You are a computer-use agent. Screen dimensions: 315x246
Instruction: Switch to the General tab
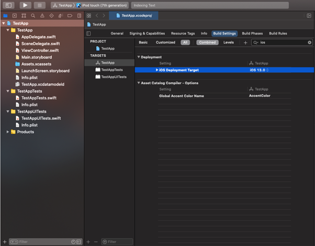tap(117, 33)
